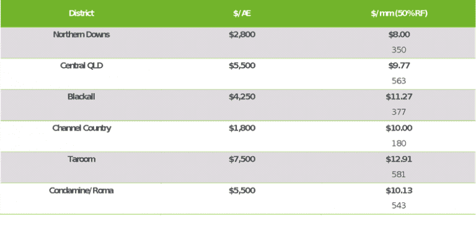
Task: Click the $/AE column header
Action: pos(242,14)
